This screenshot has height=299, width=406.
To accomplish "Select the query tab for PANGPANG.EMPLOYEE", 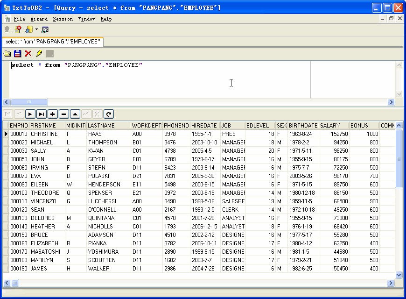I will 53,42.
